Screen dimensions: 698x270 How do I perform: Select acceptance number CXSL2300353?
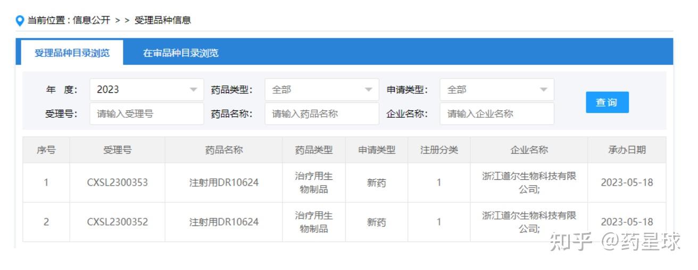point(118,182)
